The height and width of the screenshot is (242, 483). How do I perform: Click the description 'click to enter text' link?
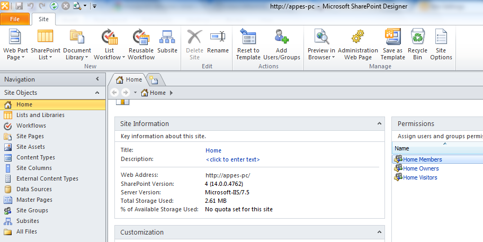coord(233,159)
